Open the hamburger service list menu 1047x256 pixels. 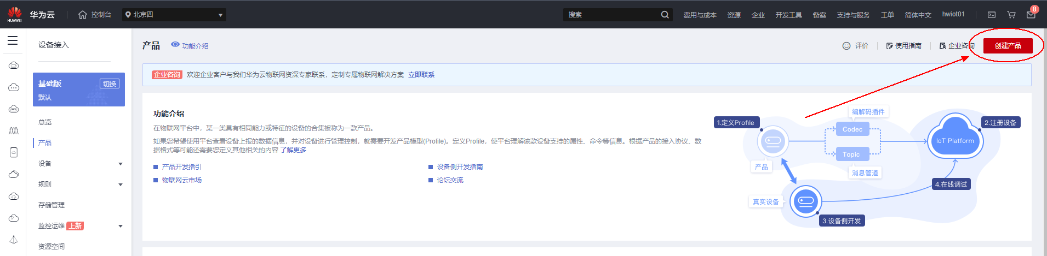click(x=13, y=40)
